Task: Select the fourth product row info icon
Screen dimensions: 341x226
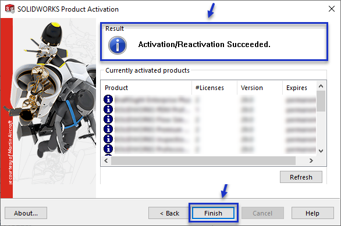Action: 108,129
